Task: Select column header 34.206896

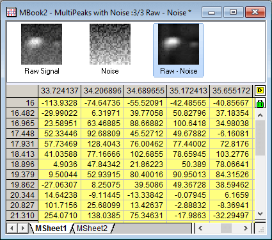Action: pyautogui.click(x=102, y=91)
